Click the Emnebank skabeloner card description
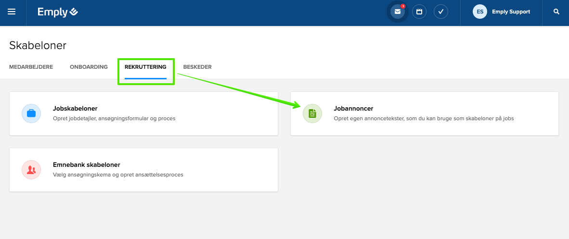This screenshot has width=569, height=239. [118, 175]
